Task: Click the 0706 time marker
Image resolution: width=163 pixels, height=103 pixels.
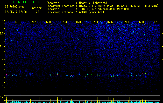Action: (x=95, y=22)
